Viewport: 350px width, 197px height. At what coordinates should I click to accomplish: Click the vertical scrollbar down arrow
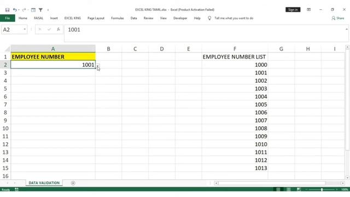tap(347, 177)
